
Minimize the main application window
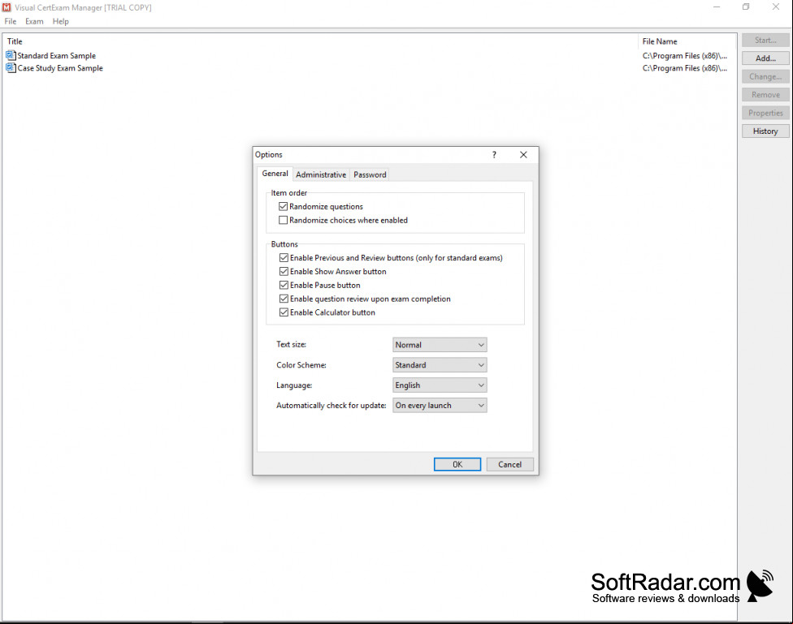[x=717, y=7]
